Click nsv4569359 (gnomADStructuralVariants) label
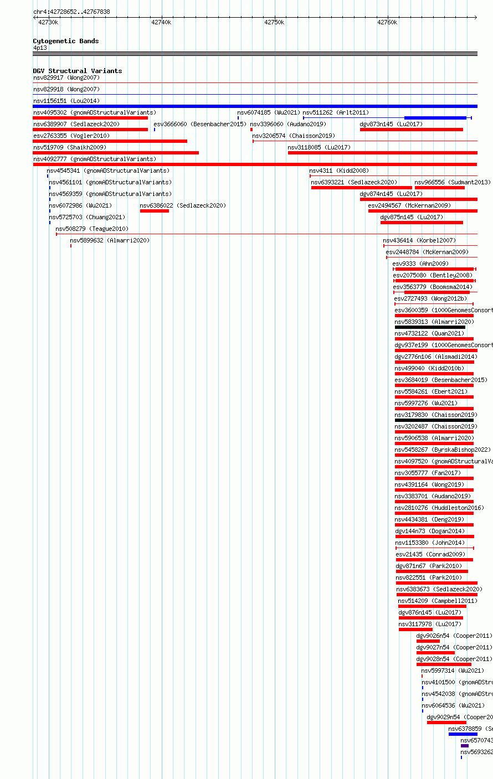493x779 pixels. click(110, 194)
